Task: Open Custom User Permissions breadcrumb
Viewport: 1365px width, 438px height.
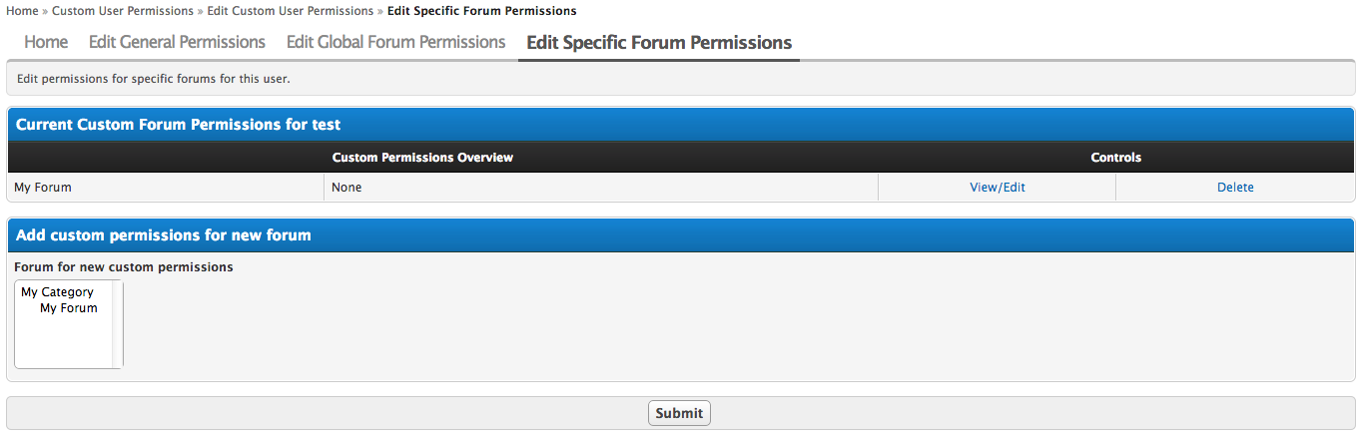Action: point(122,11)
